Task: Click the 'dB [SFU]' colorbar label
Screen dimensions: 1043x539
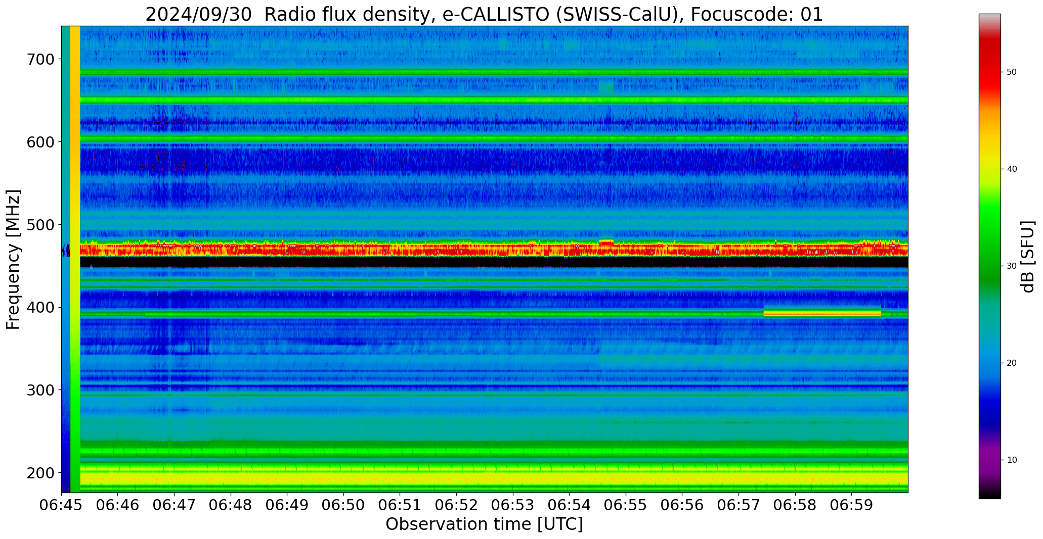Action: (1028, 257)
